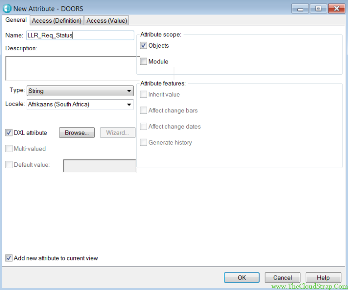Enable the Module attribute scope checkbox
Image resolution: width=348 pixels, height=290 pixels.
pyautogui.click(x=144, y=62)
